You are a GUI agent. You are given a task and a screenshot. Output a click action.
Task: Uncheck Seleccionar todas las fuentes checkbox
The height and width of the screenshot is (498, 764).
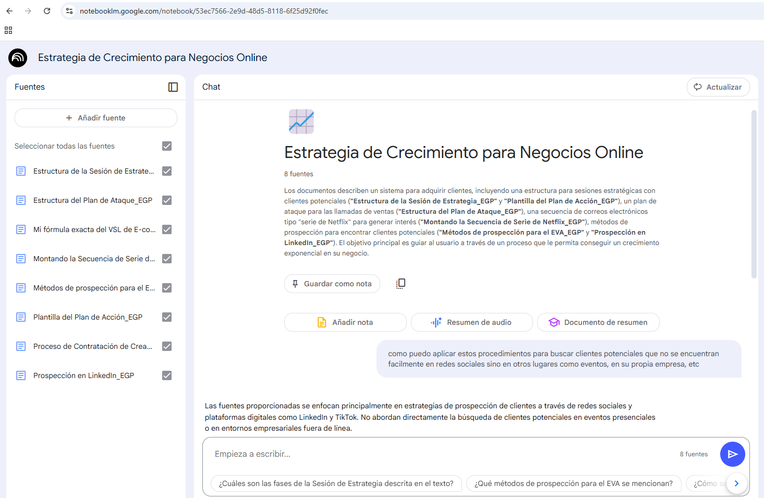point(167,146)
